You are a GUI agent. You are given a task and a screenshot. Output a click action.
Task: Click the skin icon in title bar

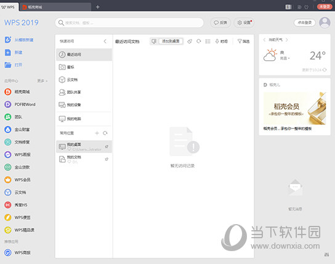tap(307, 7)
